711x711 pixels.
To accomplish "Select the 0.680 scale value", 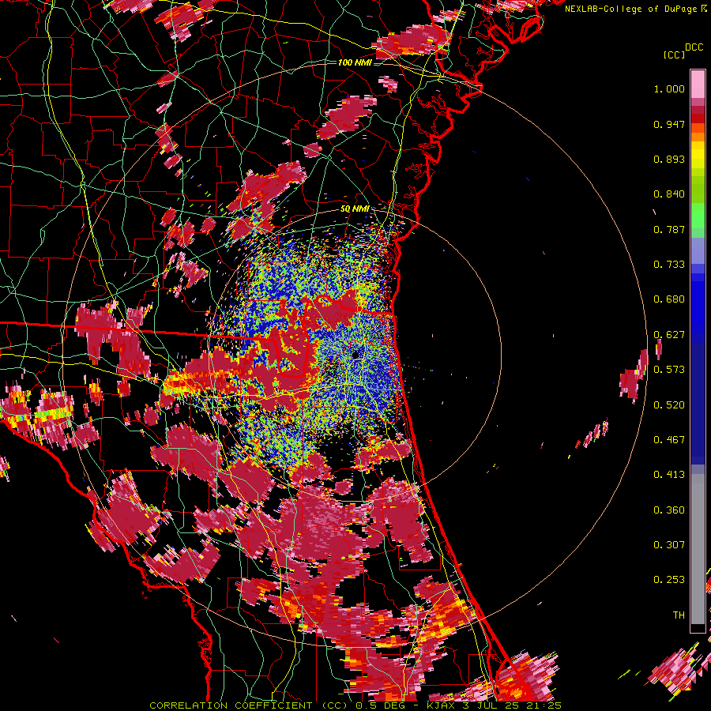I will point(669,299).
